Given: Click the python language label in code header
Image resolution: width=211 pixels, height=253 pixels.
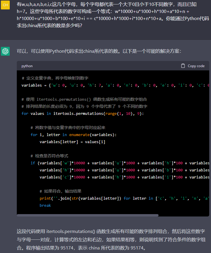Looking at the screenshot, I should [27, 66].
